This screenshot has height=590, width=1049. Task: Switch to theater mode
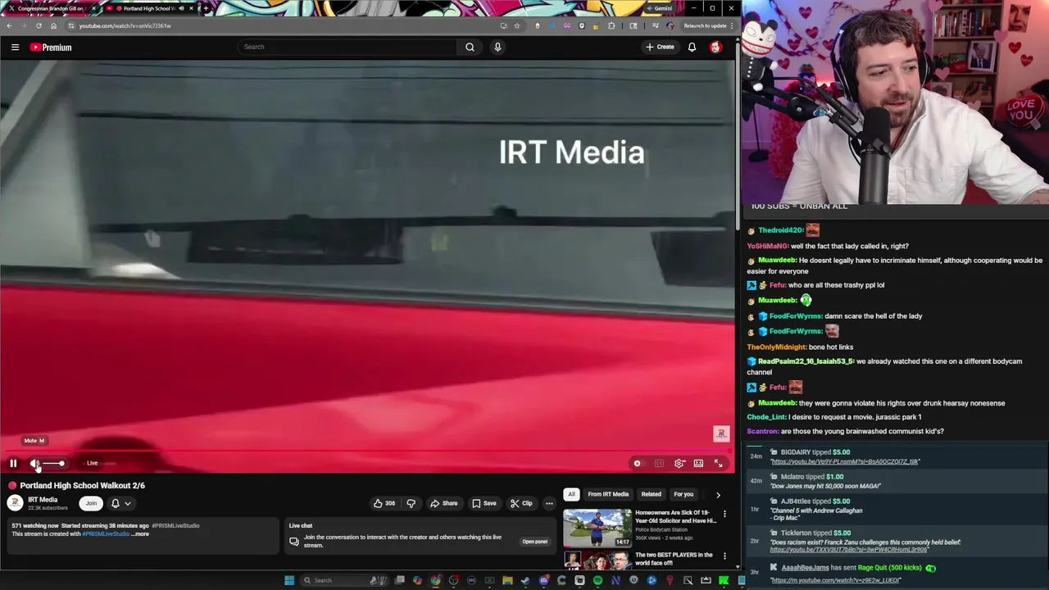point(698,463)
